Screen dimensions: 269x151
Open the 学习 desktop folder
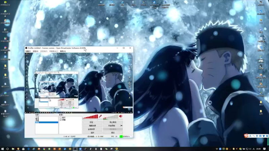(x=261, y=103)
